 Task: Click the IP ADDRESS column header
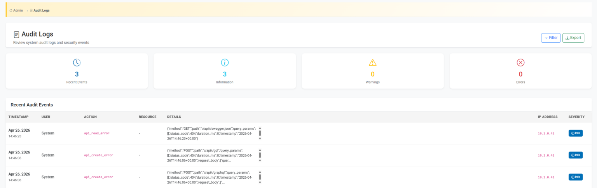[x=548, y=117]
